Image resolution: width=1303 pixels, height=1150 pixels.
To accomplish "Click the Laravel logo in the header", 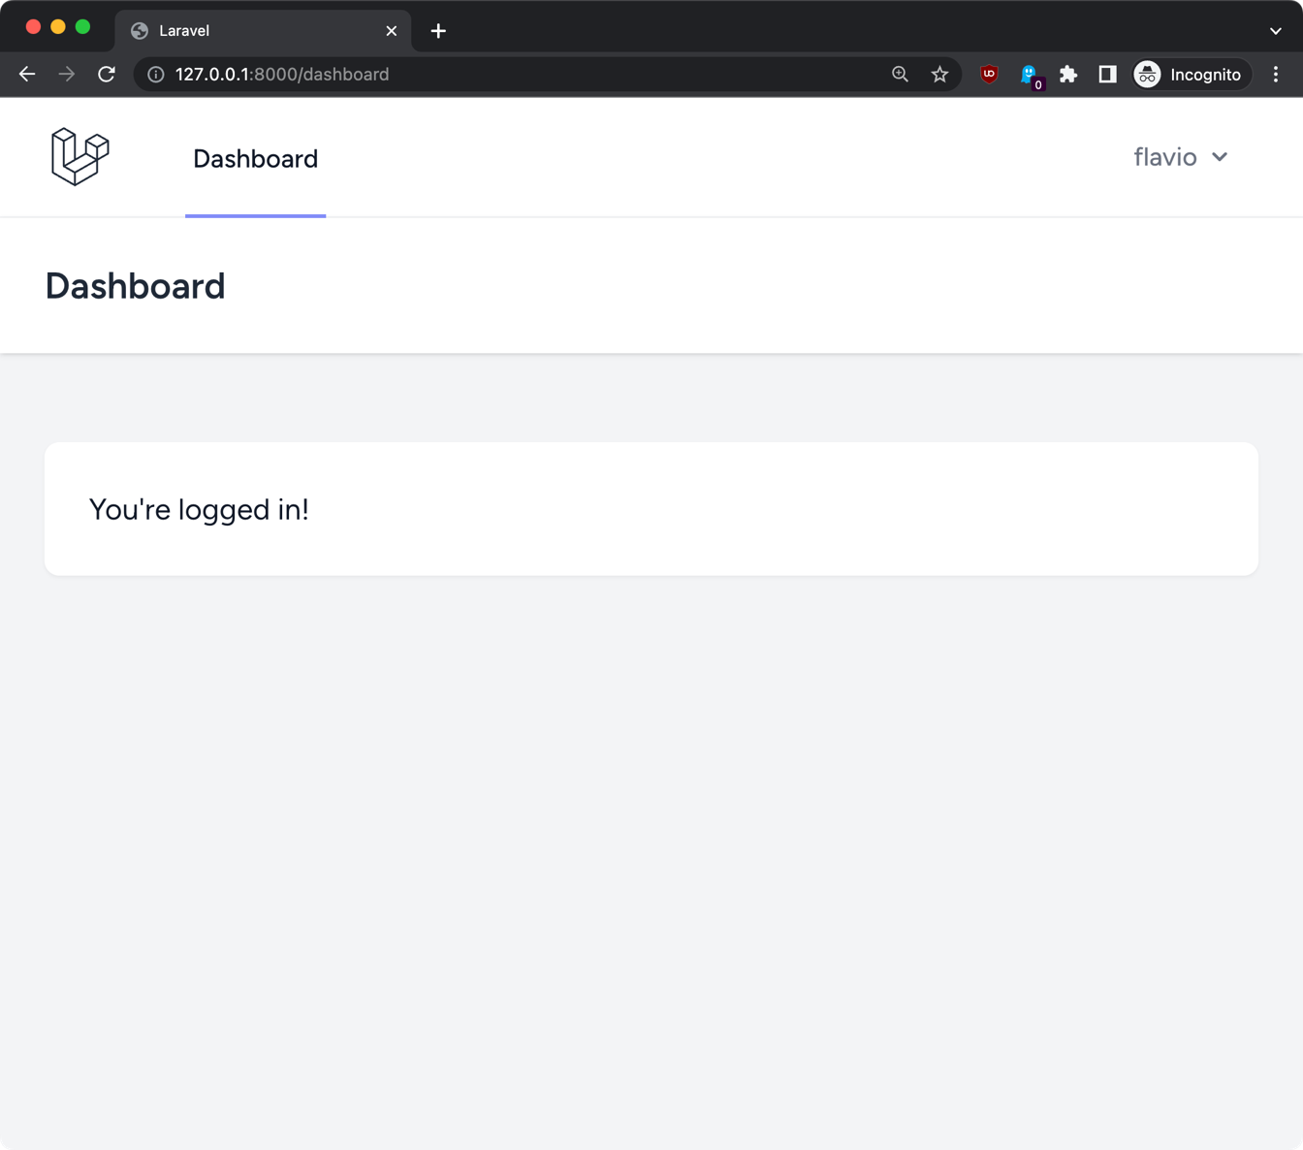I will [79, 157].
